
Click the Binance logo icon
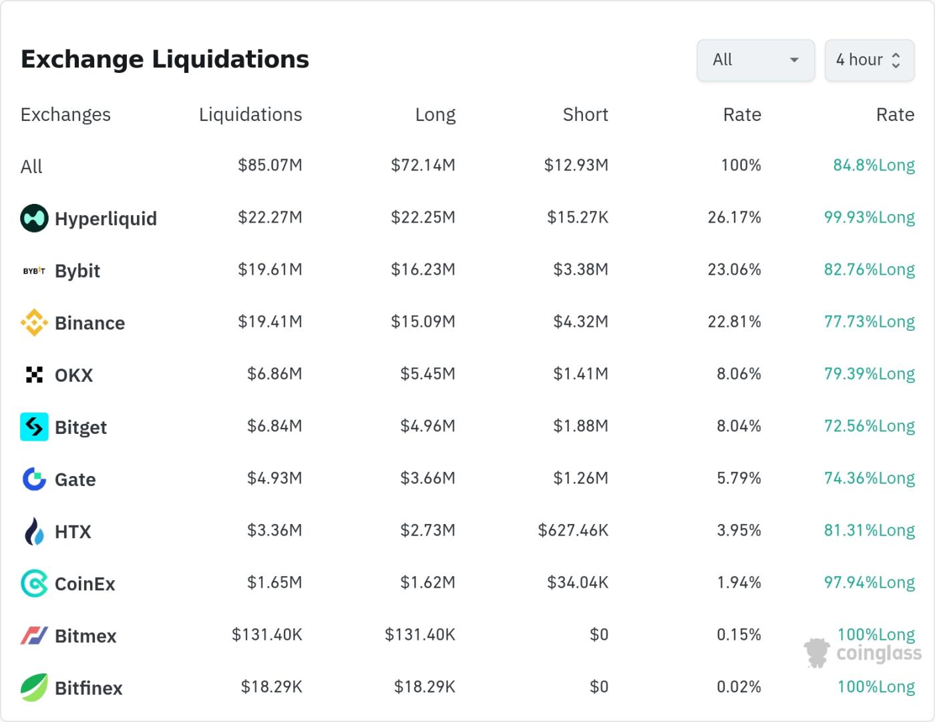point(33,322)
